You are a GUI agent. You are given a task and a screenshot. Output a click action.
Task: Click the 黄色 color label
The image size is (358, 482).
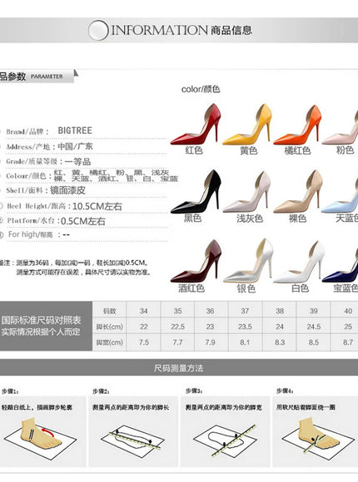(249, 150)
